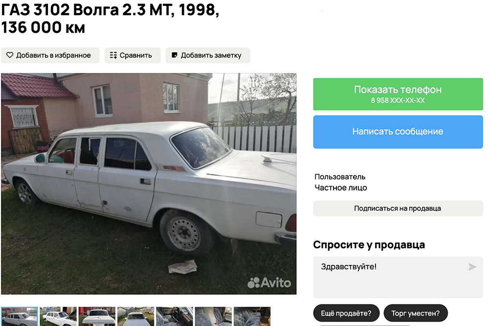Image resolution: width=489 pixels, height=326 pixels.
Task: Click the note icon beside Добавить заметку
Action: point(175,55)
